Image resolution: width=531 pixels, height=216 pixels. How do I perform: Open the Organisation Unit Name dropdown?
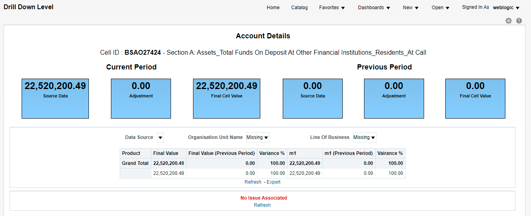point(257,137)
